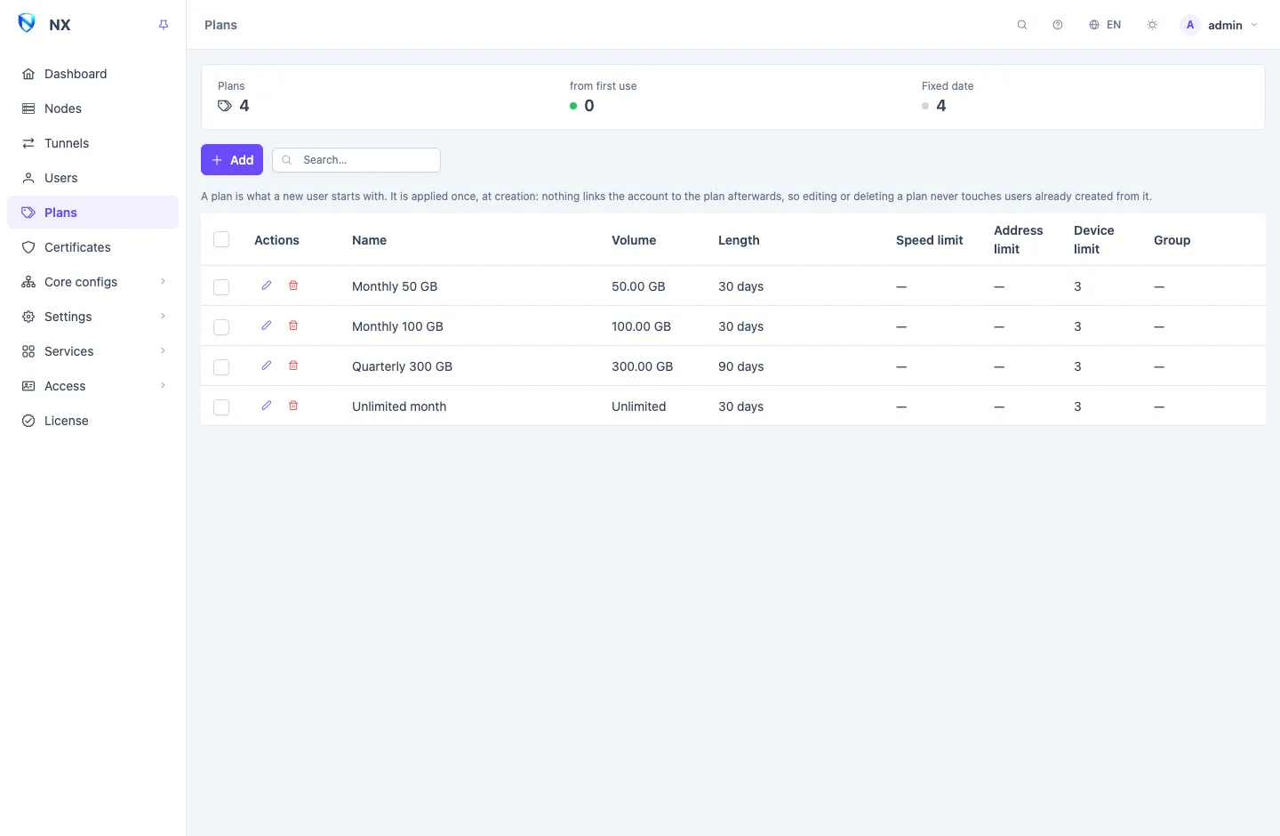1280x836 pixels.
Task: Pin the sidebar with the pin icon
Action: click(164, 25)
